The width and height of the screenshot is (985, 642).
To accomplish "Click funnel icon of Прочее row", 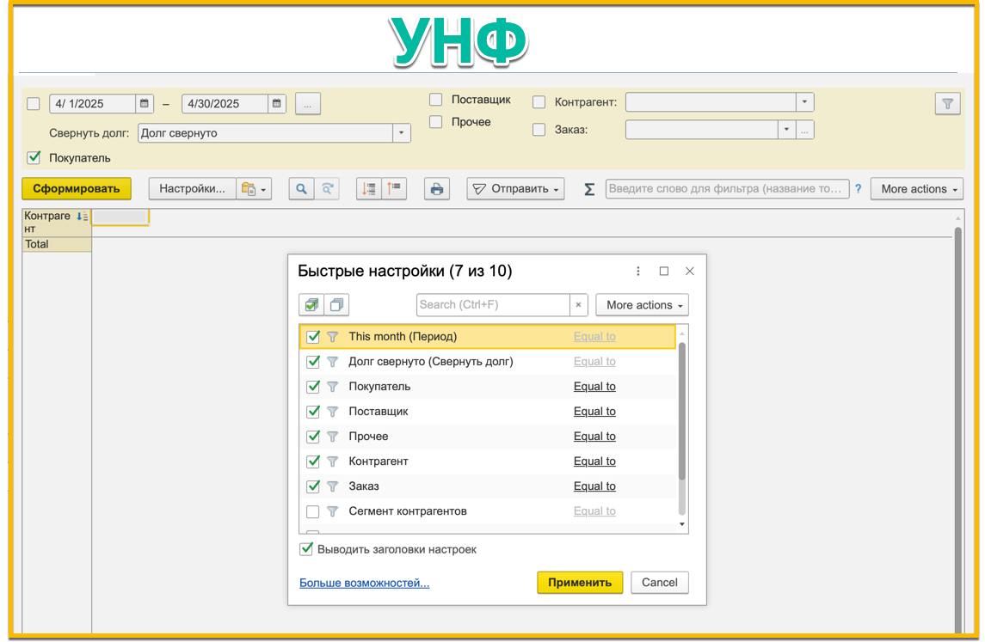I will (x=332, y=437).
